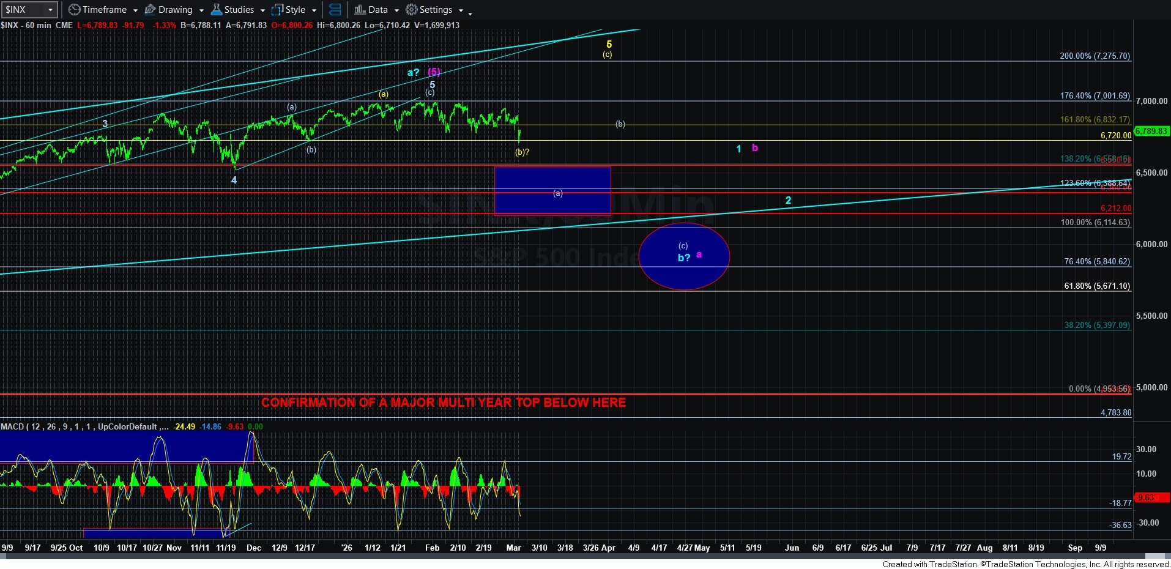The height and width of the screenshot is (569, 1171).
Task: Click the Settings gear icon
Action: [x=412, y=10]
